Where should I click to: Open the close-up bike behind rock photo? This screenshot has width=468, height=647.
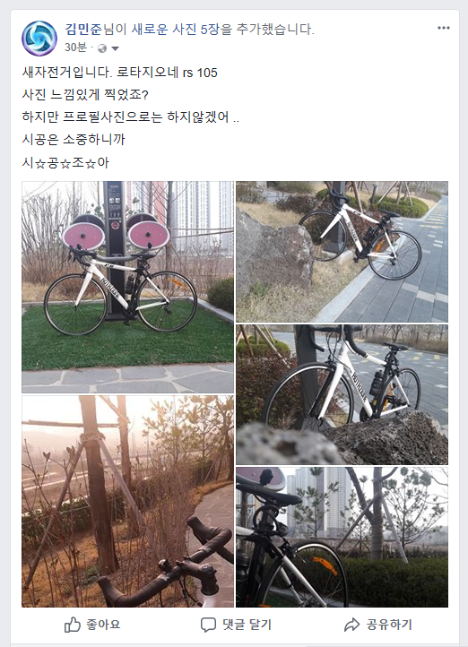342,394
